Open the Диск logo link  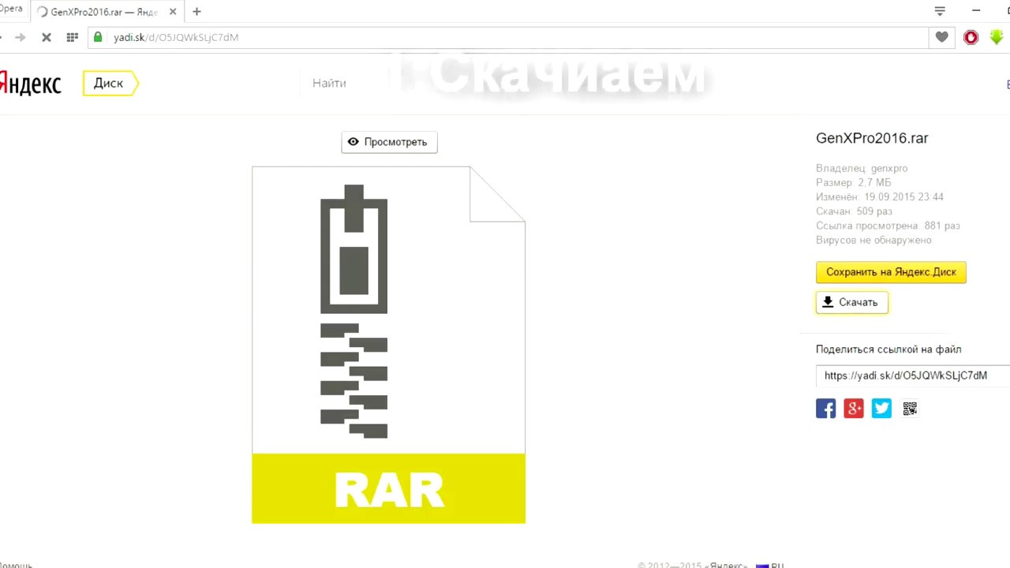click(x=110, y=84)
